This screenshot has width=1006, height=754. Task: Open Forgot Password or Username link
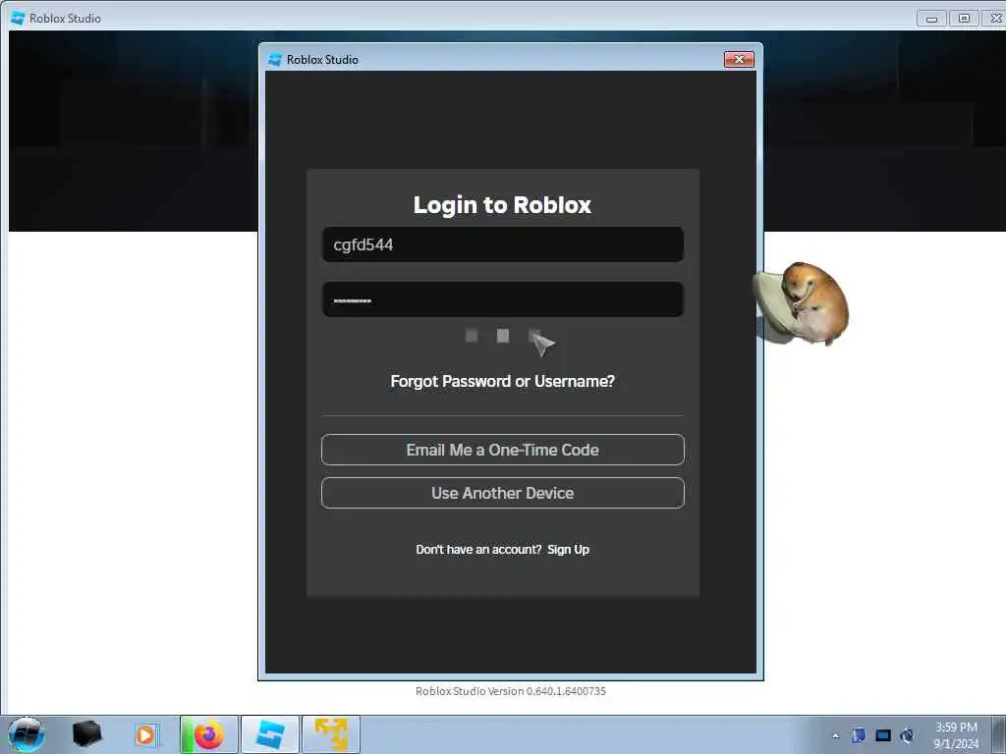click(x=502, y=382)
